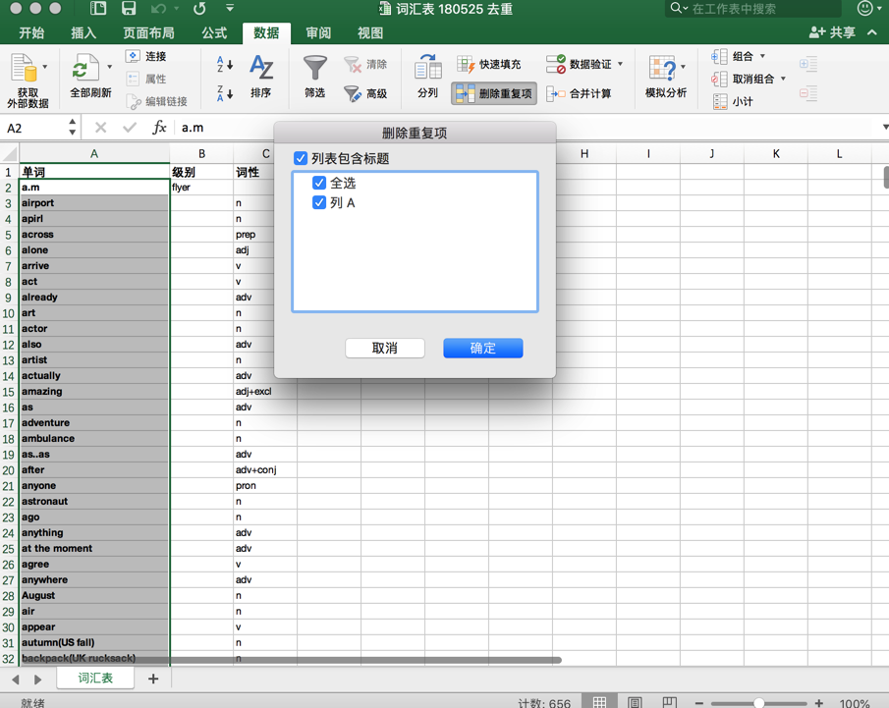Image resolution: width=889 pixels, height=708 pixels.
Task: Click the Name Box showing A2
Action: click(x=40, y=128)
